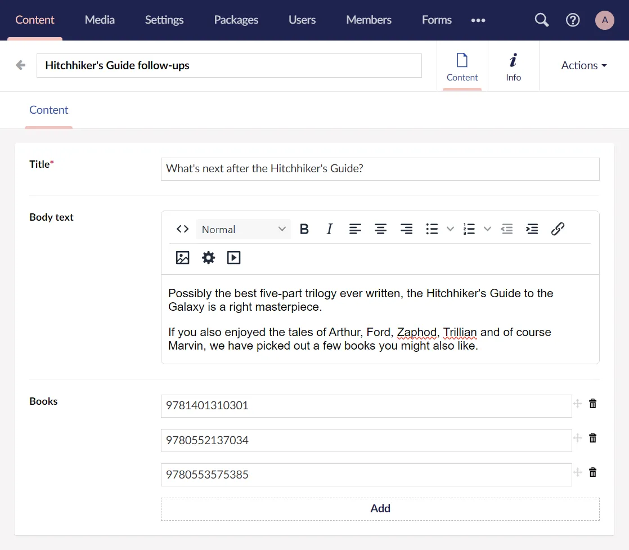
Task: Delete the book 9781401310301 entry
Action: point(592,404)
